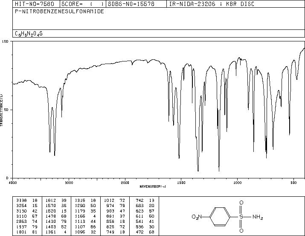Select peak table row 1801 81
Image resolution: width=305 pixels, height=236 pixels.
pyautogui.click(x=27, y=232)
